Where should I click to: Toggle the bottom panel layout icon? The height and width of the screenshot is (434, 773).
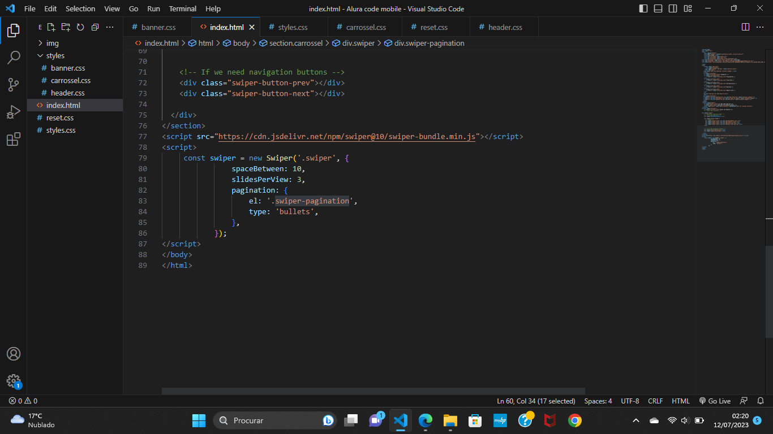[x=658, y=8]
